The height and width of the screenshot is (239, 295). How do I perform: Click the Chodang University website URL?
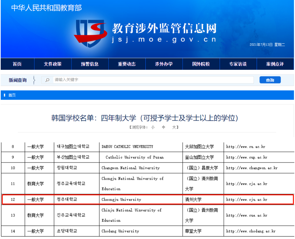[x=251, y=231]
